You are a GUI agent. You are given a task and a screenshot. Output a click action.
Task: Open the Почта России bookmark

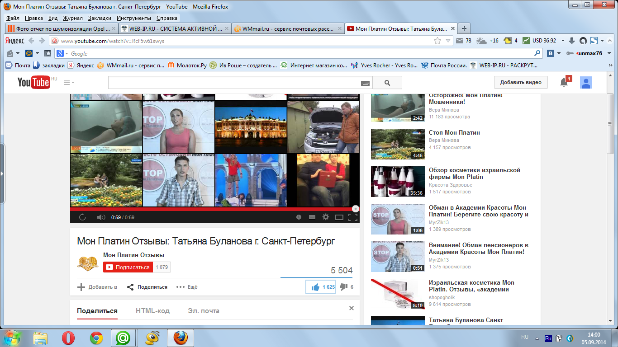[444, 65]
